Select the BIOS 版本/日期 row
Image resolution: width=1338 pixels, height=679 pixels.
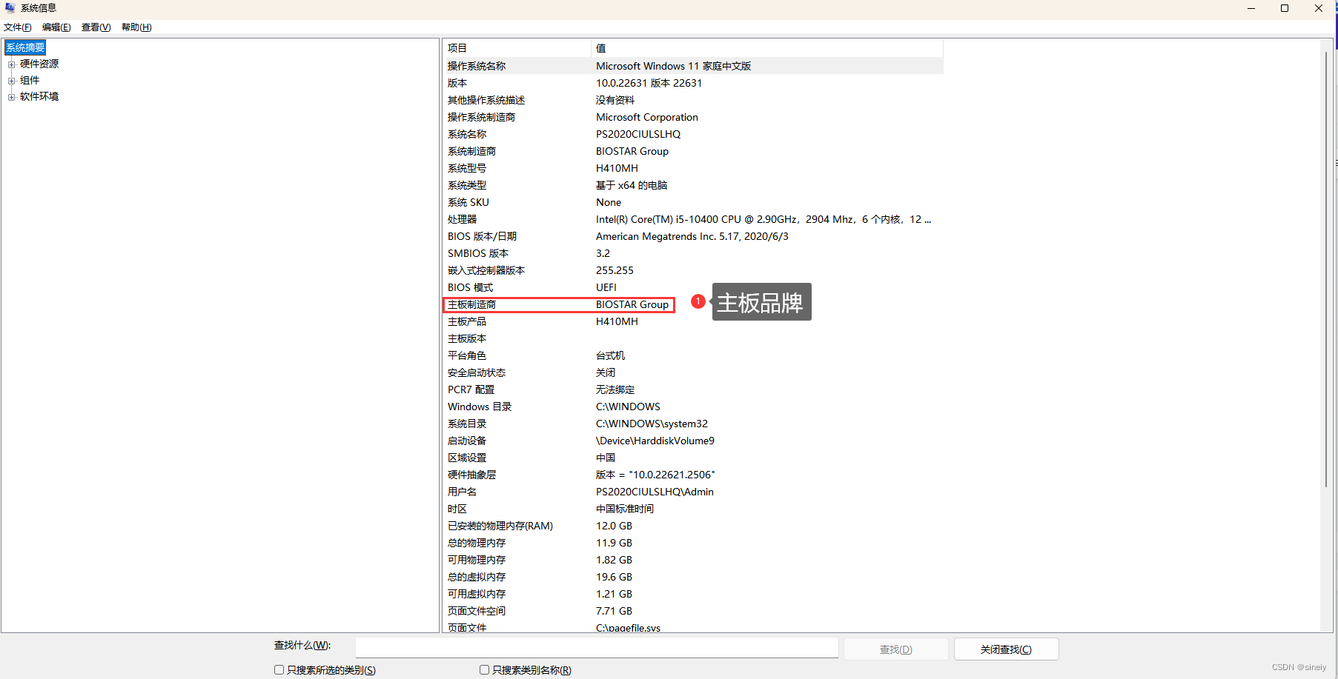pos(693,236)
